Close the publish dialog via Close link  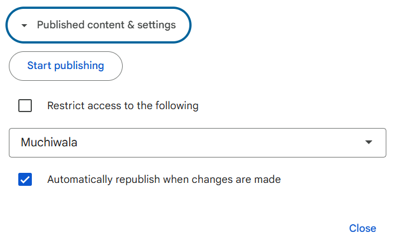(362, 228)
